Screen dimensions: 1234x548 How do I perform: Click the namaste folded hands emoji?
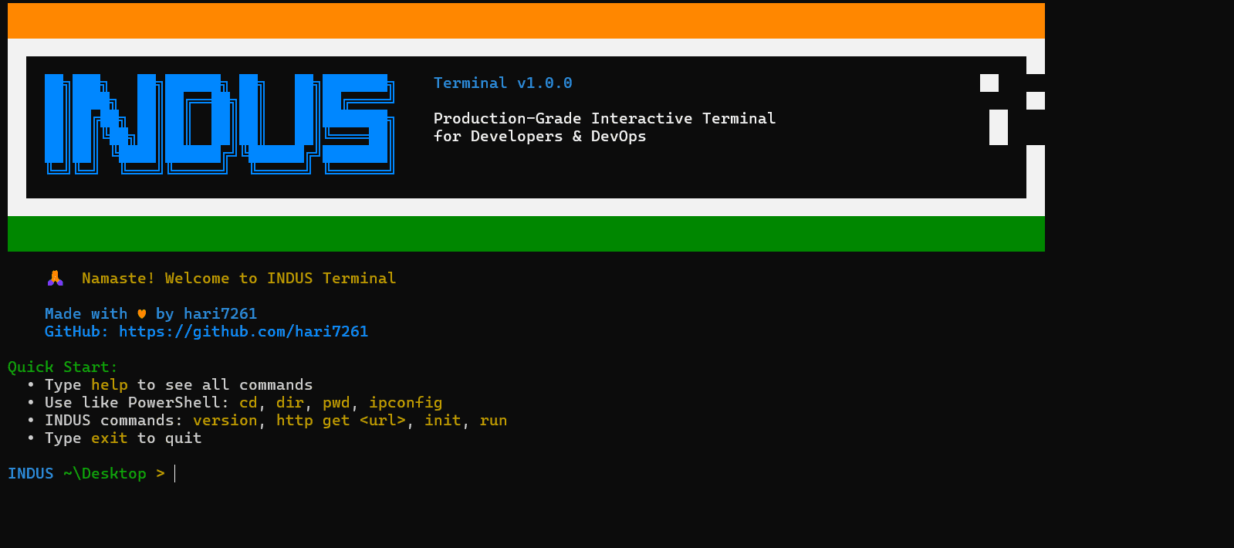click(55, 279)
